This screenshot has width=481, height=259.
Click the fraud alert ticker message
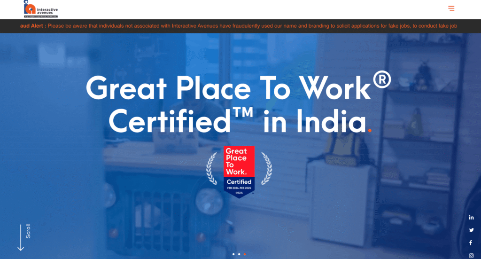(x=252, y=26)
